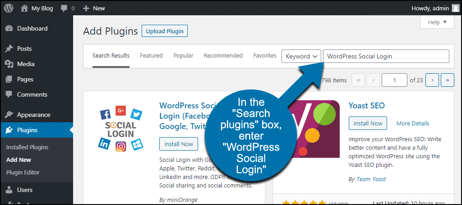Click the Dashboard gauge icon
Image resolution: width=462 pixels, height=205 pixels.
tap(9, 28)
